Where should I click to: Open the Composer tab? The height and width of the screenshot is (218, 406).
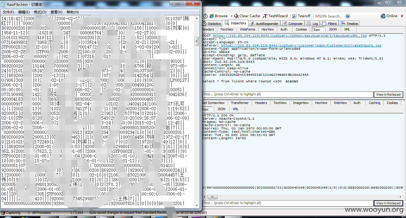pos(292,24)
